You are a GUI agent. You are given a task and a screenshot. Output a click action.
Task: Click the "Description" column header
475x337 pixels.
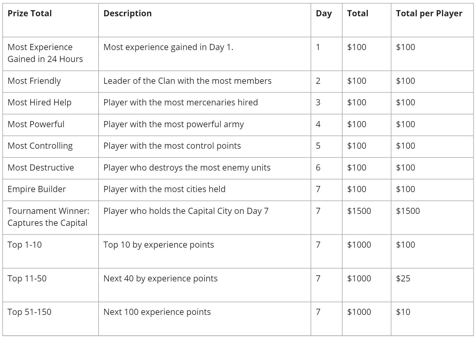(127, 13)
